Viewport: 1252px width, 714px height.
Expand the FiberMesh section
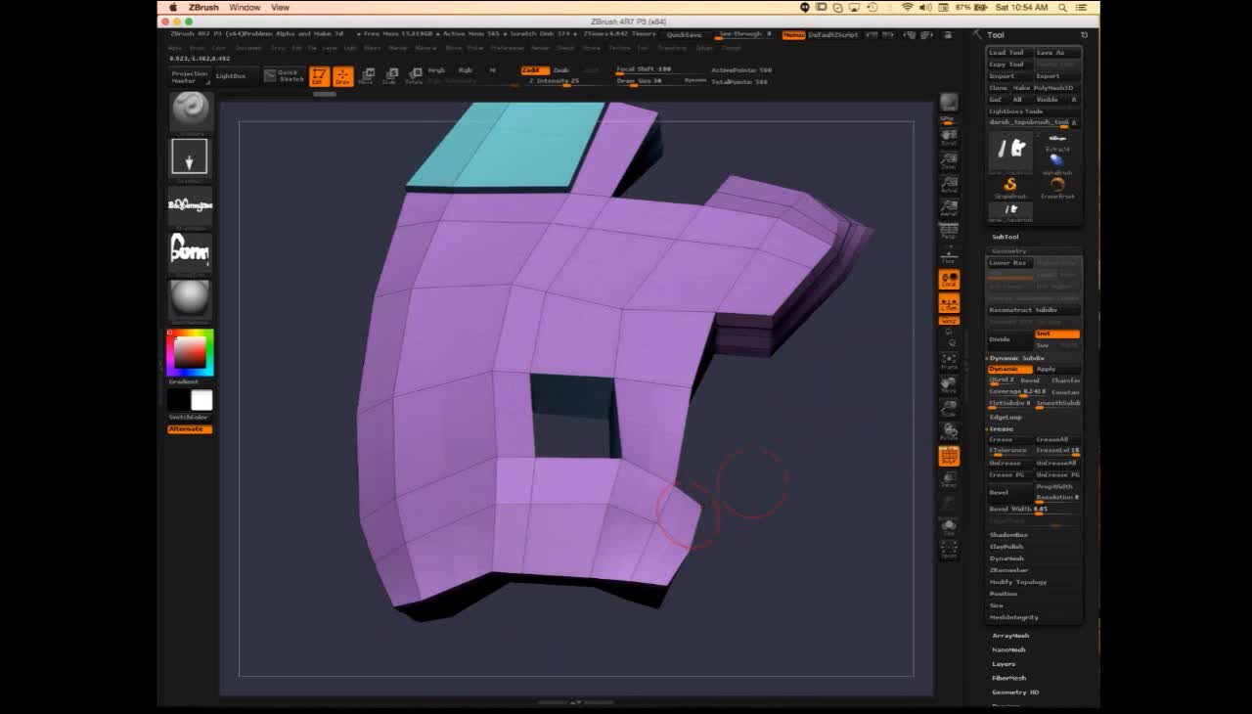tap(1009, 678)
